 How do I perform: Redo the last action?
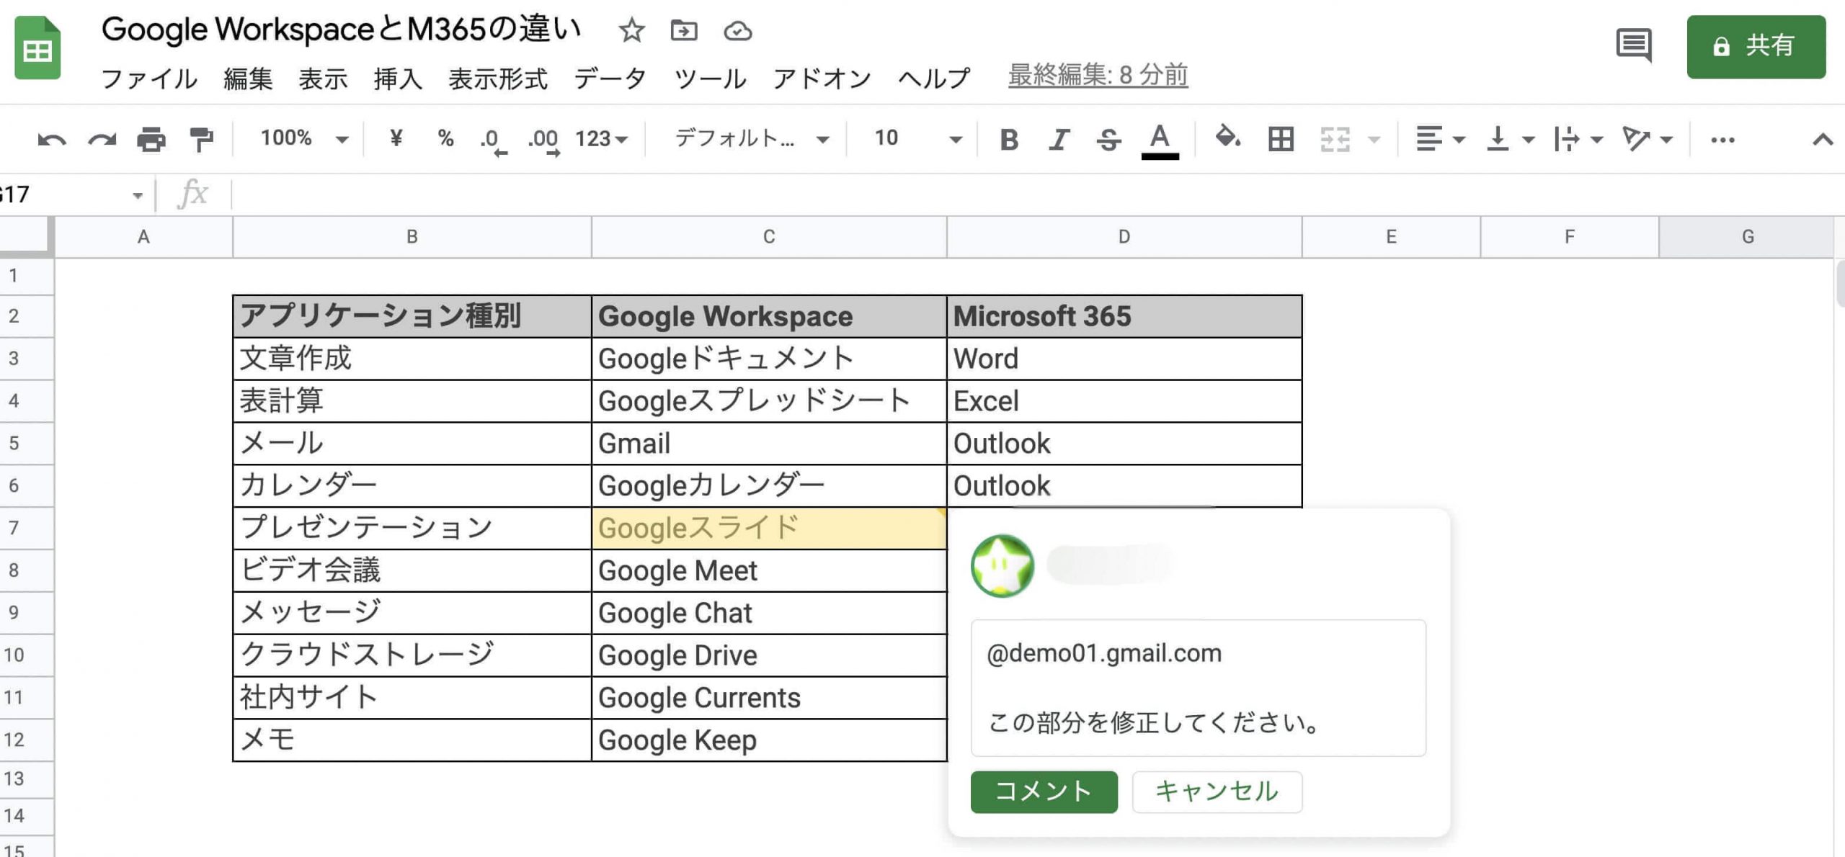point(102,139)
